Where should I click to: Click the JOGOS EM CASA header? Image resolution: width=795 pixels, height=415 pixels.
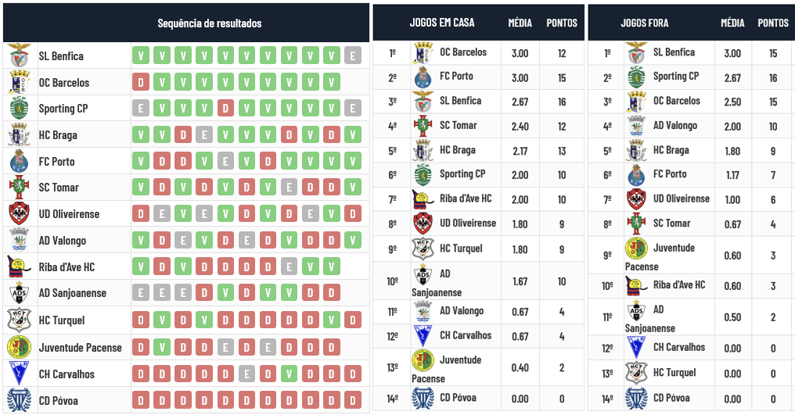pyautogui.click(x=441, y=23)
